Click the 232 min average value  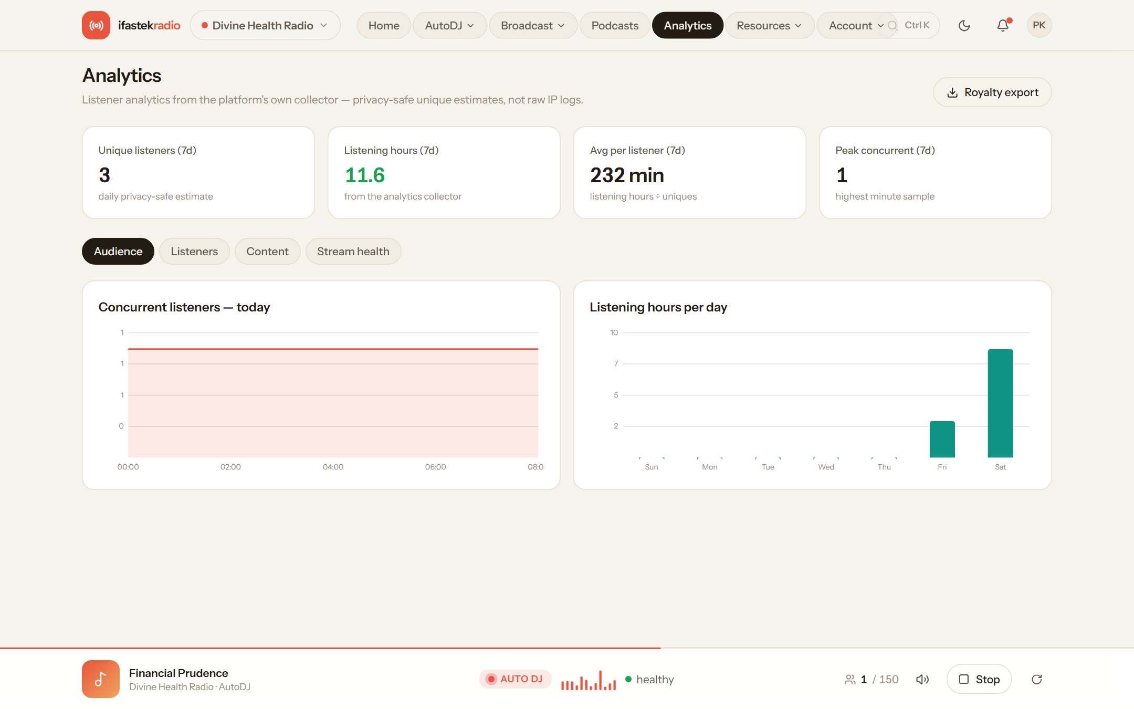(x=627, y=175)
